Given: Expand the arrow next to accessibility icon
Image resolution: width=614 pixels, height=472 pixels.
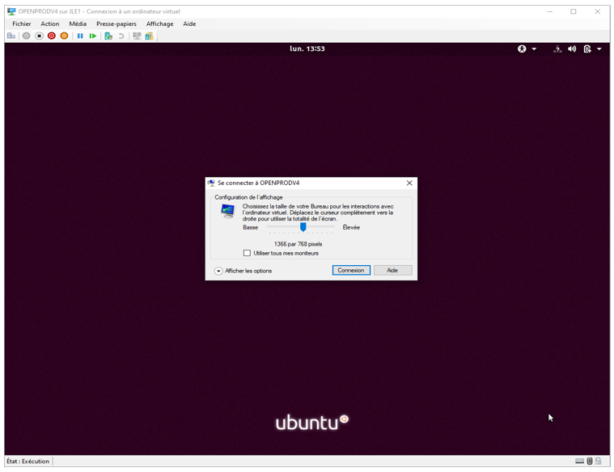Looking at the screenshot, I should [534, 49].
